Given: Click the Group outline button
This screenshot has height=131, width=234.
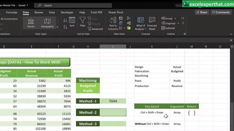Looking at the screenshot, I should pyautogui.click(x=167, y=19).
